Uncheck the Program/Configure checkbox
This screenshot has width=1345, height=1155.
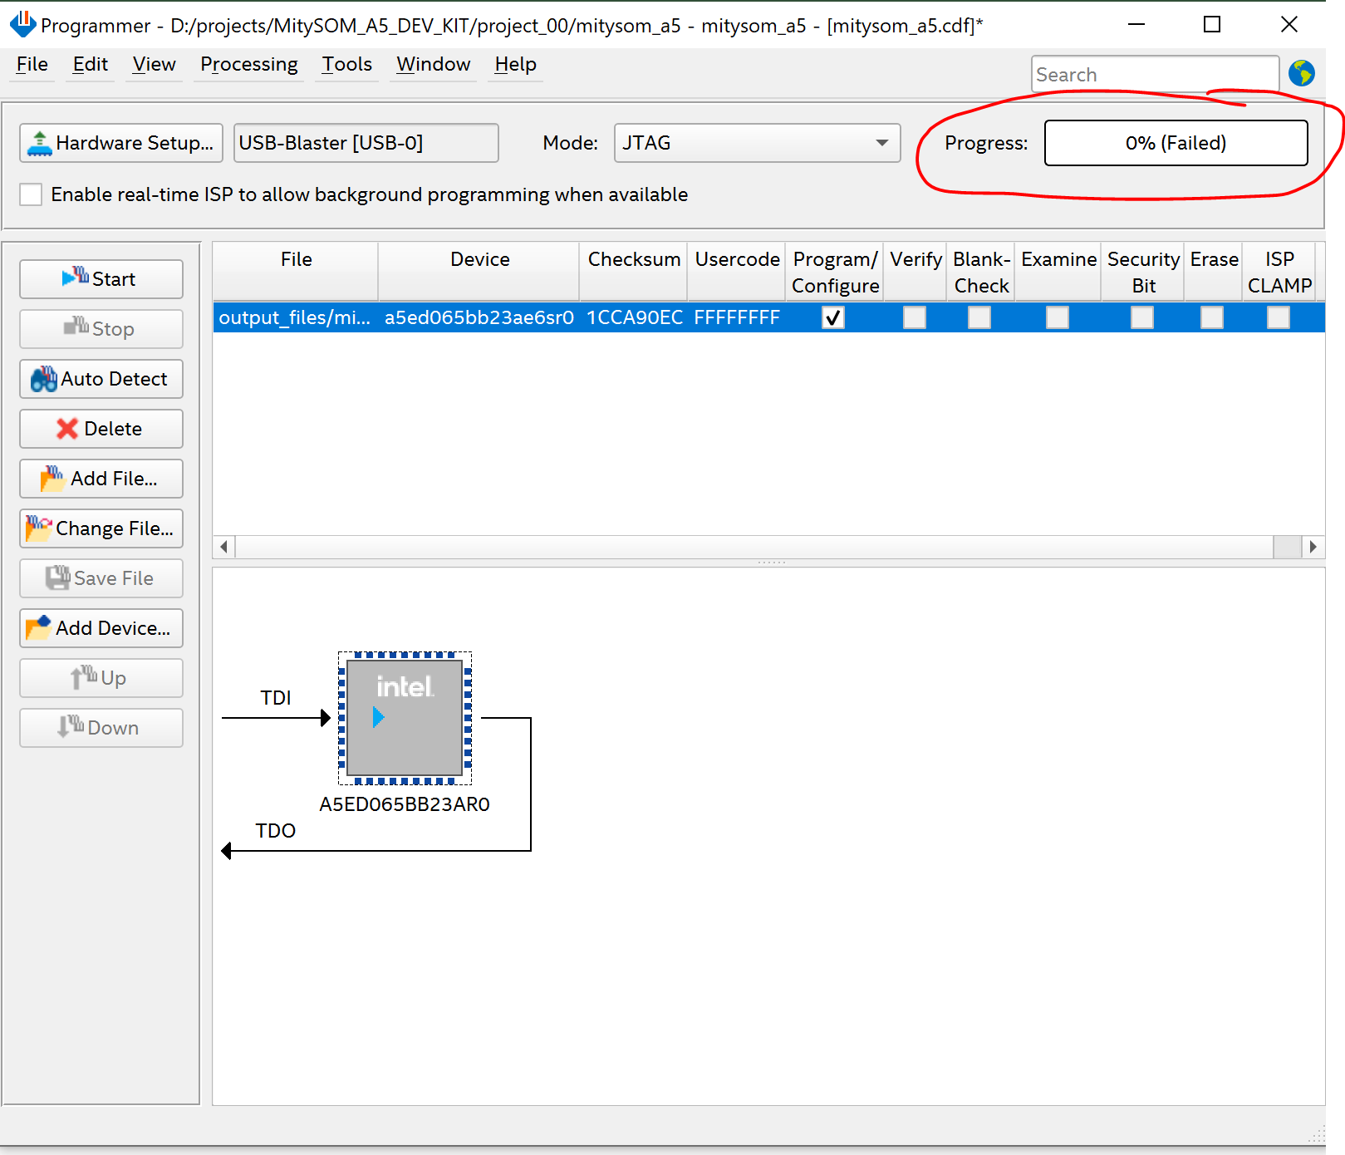coord(833,317)
